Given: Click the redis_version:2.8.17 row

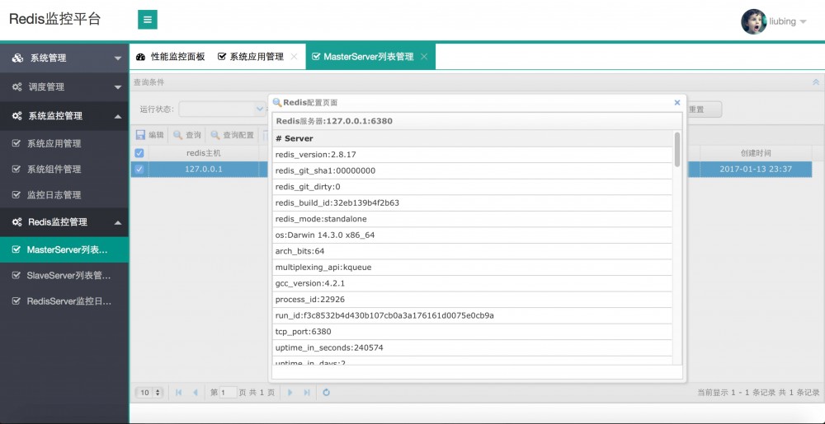Looking at the screenshot, I should 473,155.
